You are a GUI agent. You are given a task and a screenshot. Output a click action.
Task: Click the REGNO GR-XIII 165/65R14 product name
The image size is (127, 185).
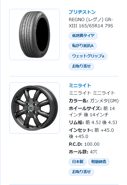click(x=91, y=23)
